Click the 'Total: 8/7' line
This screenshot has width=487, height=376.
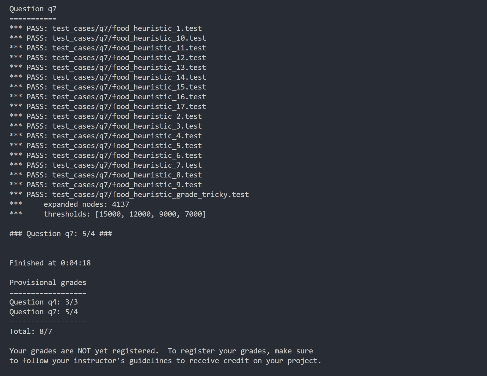point(31,331)
